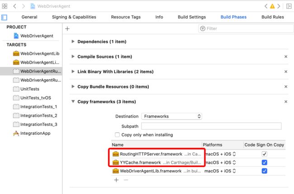Click the Subpath text field
Screen dimensions: 294x194
pos(211,126)
